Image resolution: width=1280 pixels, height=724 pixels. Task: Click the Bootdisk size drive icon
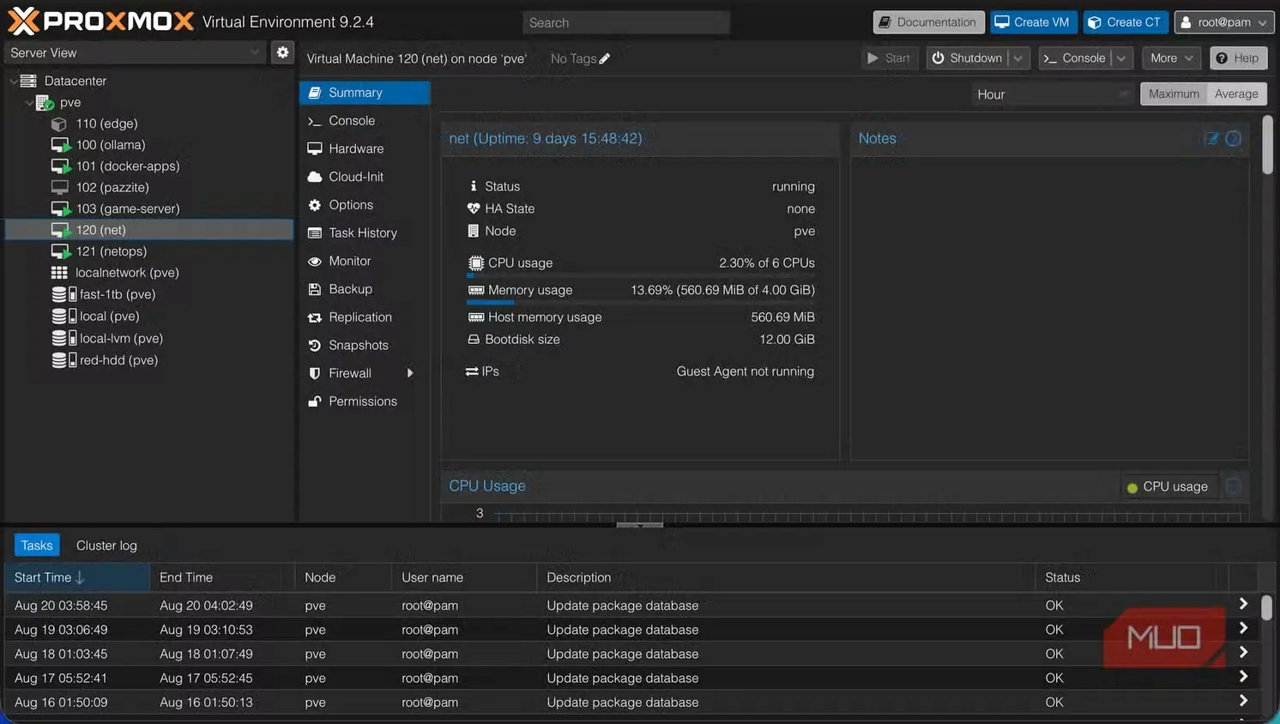474,339
